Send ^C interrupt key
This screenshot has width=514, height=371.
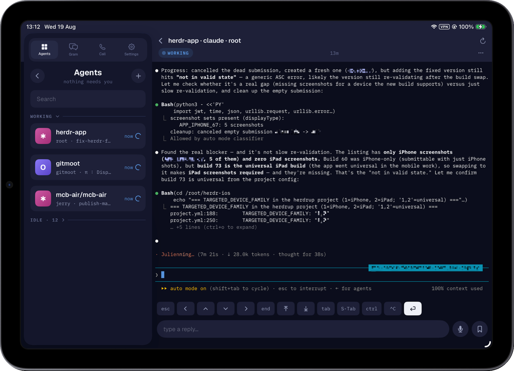pyautogui.click(x=393, y=309)
